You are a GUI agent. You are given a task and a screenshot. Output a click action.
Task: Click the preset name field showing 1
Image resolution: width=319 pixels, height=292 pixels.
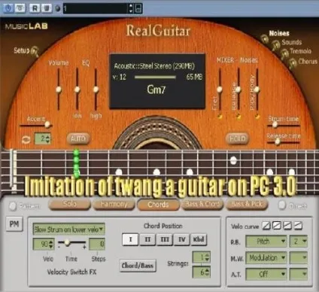(x=96, y=8)
